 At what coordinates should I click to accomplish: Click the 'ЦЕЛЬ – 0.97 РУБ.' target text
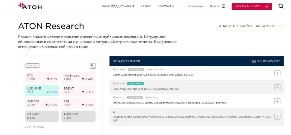point(155,70)
